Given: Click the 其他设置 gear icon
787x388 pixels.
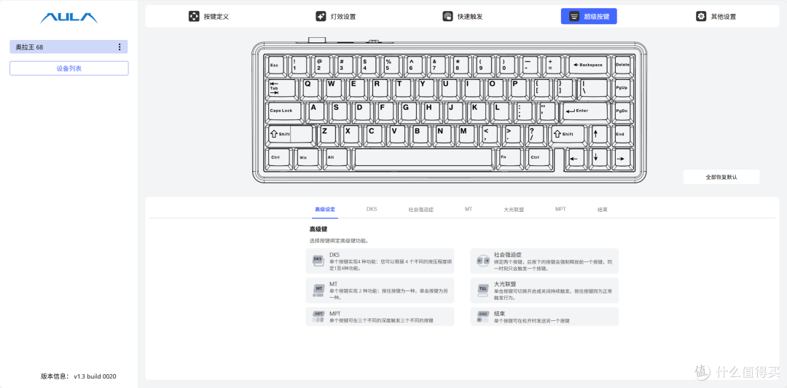Looking at the screenshot, I should tap(701, 17).
